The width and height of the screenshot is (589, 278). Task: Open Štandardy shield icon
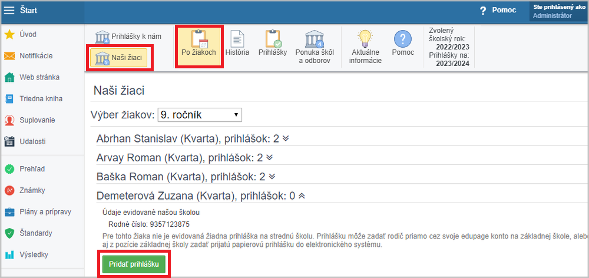[x=9, y=233]
